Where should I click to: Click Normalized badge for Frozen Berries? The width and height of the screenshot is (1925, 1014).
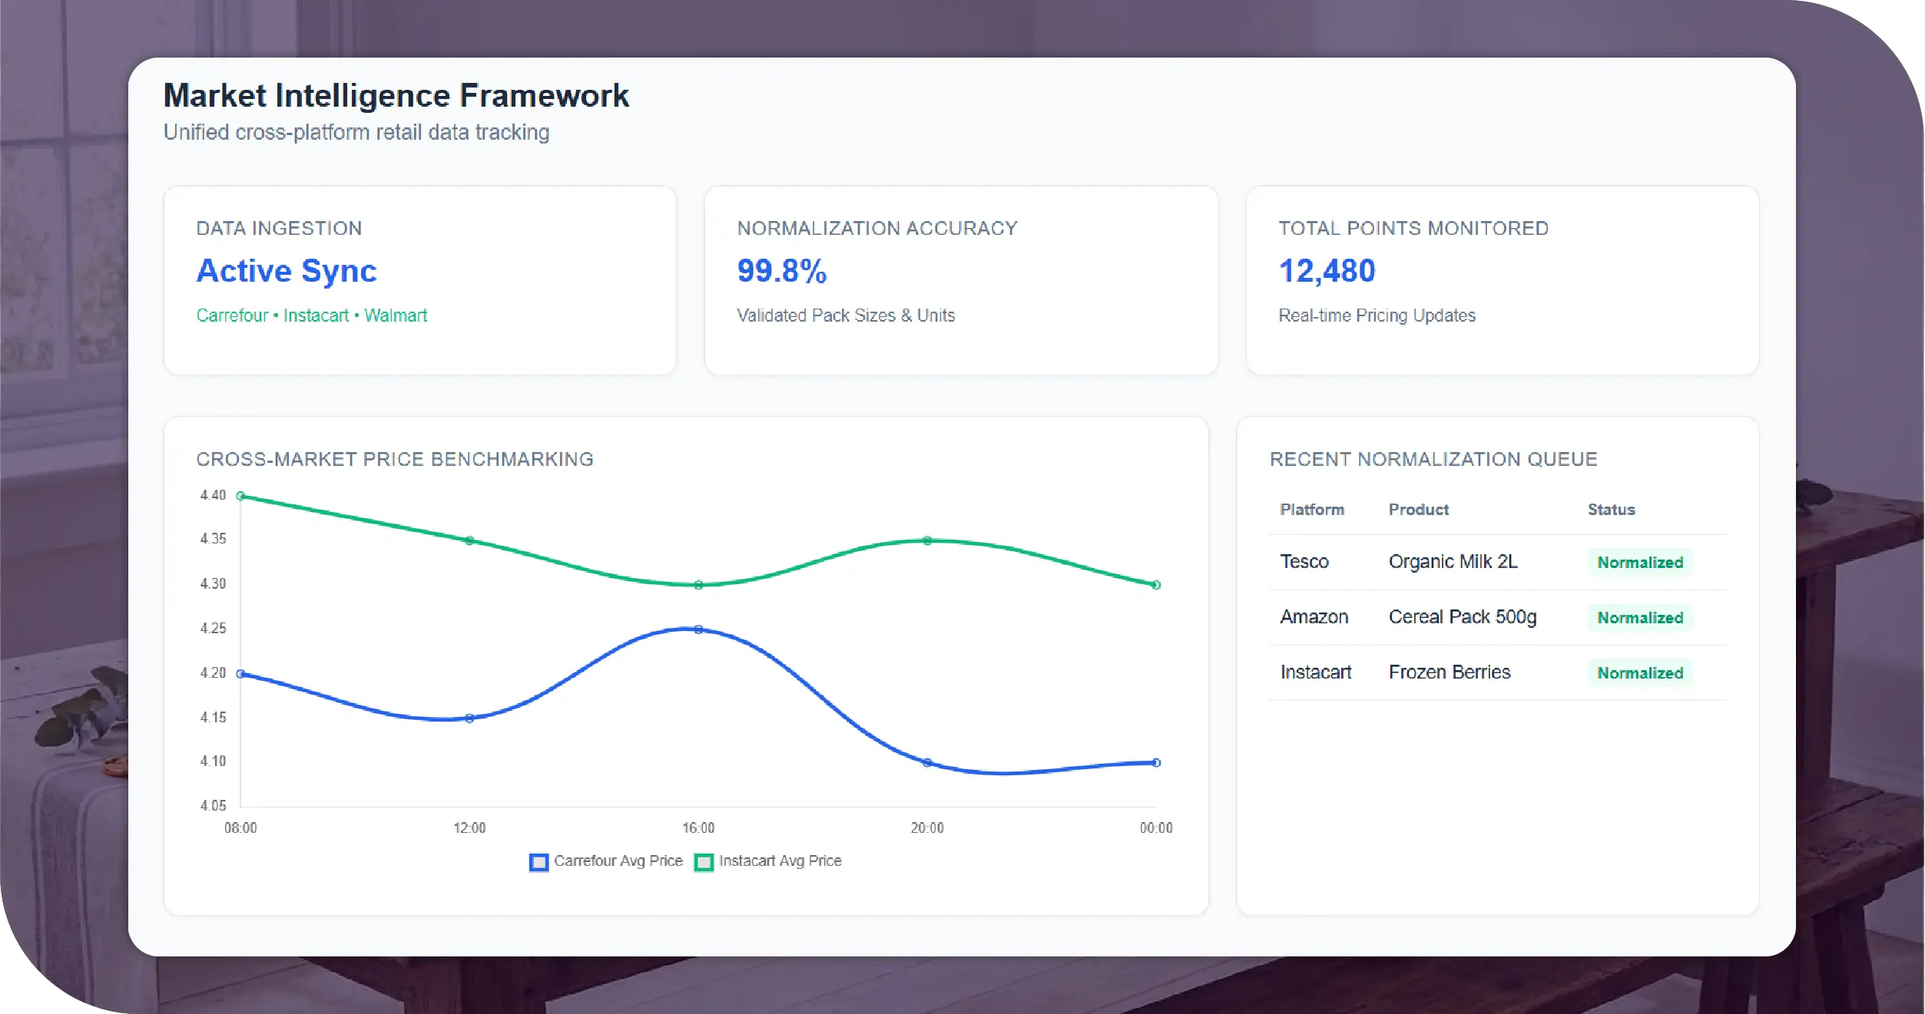tap(1640, 673)
